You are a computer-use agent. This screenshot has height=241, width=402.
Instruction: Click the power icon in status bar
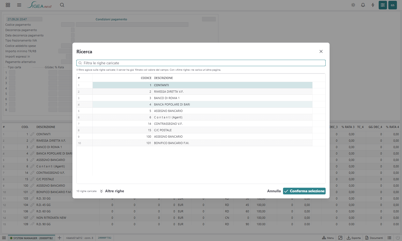pyautogui.click(x=398, y=238)
